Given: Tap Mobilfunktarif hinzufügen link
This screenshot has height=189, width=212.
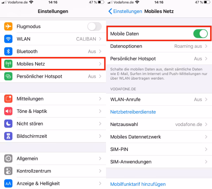Looking at the screenshot, I should click(138, 184).
